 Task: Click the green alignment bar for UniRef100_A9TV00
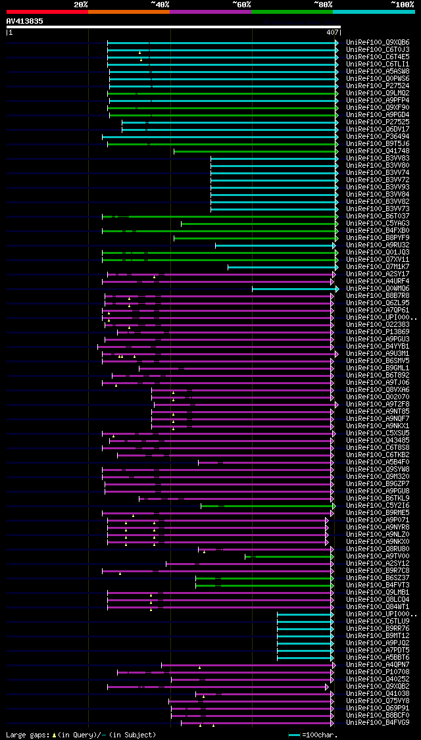click(289, 557)
